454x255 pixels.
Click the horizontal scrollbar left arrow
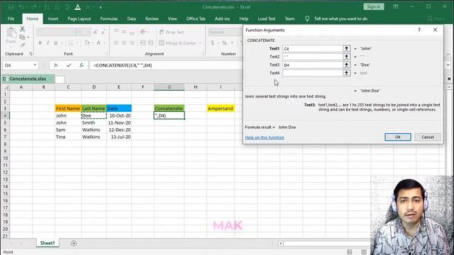click(x=281, y=244)
